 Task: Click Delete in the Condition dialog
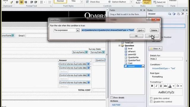(x=154, y=30)
